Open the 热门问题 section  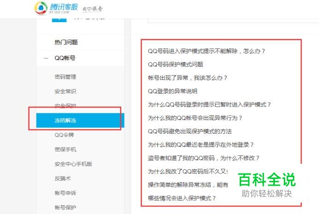(x=66, y=42)
